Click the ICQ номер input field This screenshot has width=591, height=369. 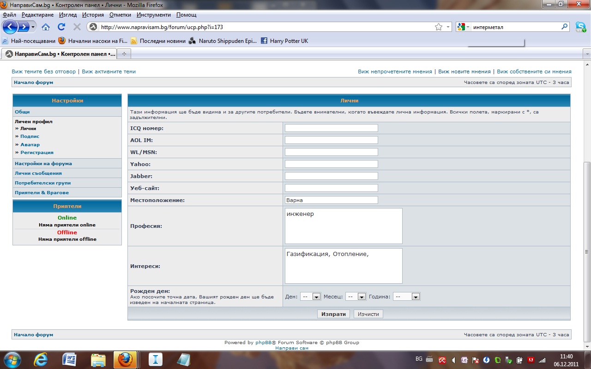pos(331,128)
